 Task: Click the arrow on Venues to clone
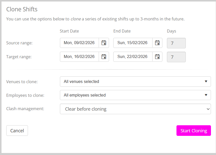pos(206,81)
